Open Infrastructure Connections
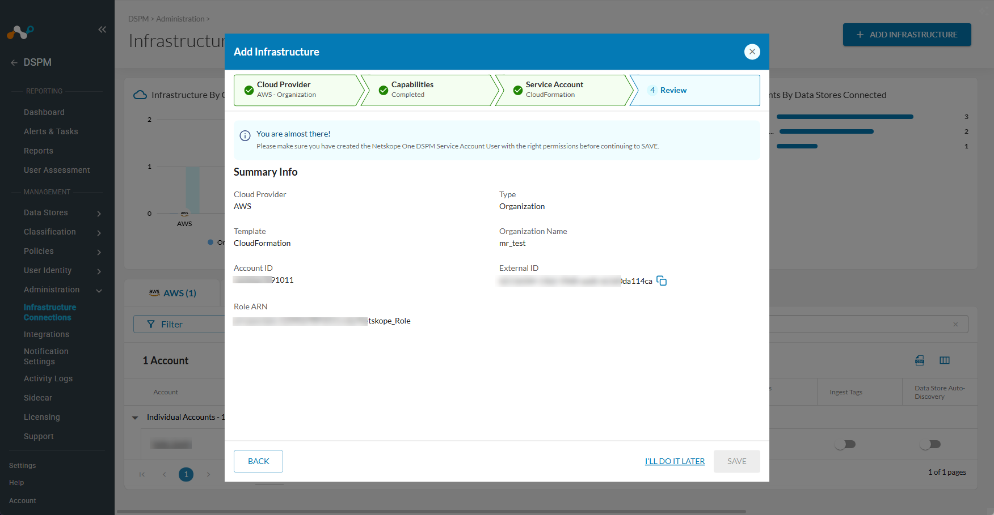 [50, 312]
